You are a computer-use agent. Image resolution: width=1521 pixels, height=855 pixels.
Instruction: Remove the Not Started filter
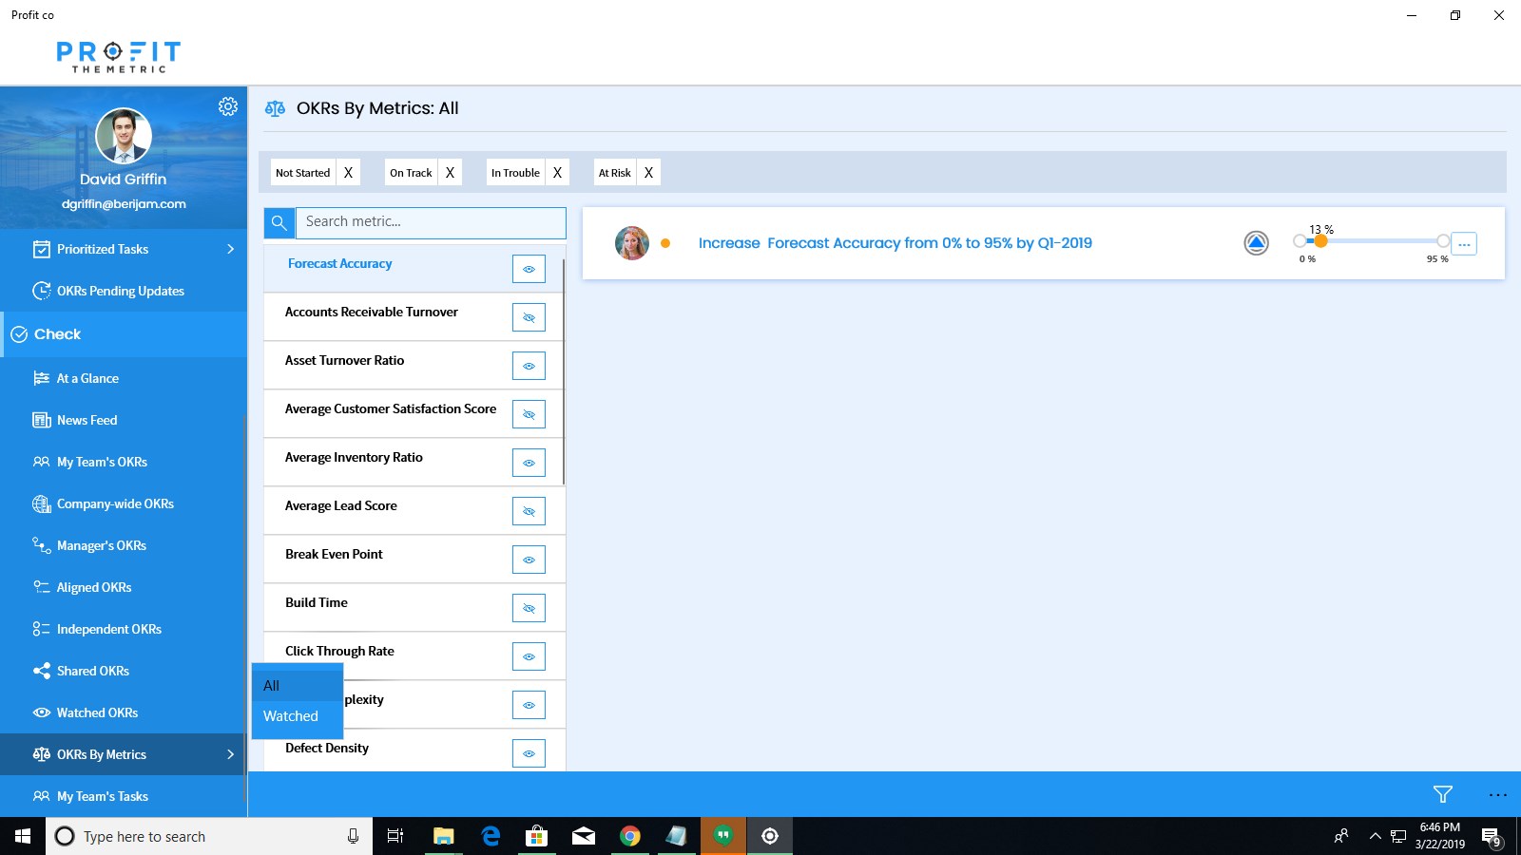click(348, 173)
